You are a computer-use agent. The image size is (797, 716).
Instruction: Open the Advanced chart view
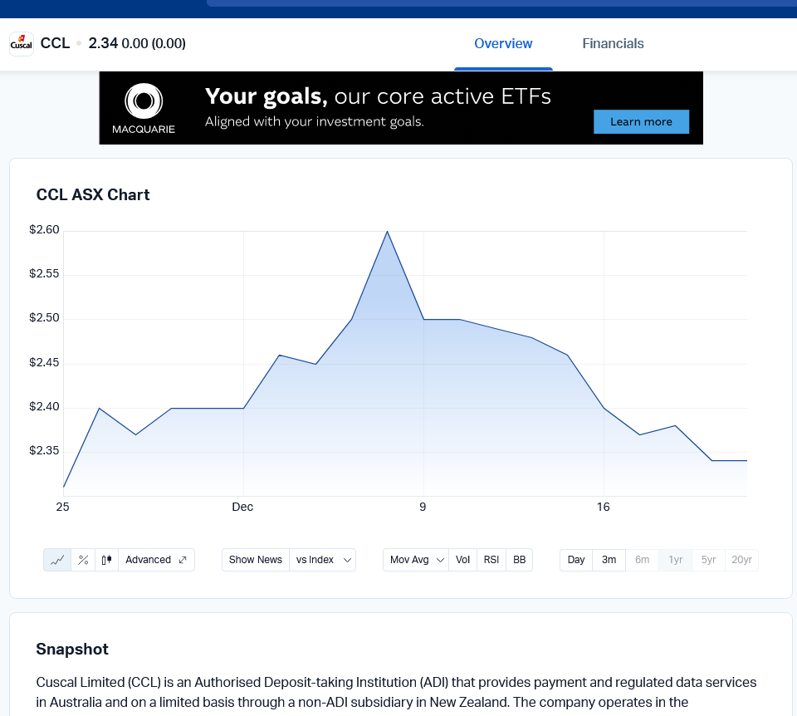click(x=156, y=560)
